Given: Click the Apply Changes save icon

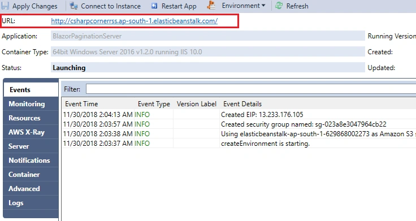Looking at the screenshot, I should [5, 6].
